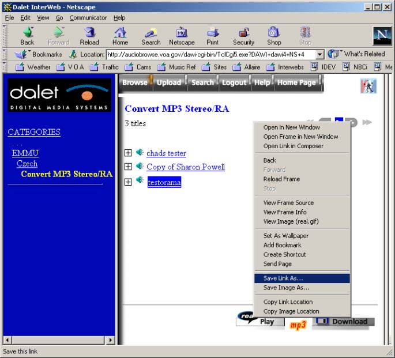Open the EMMU category link
395x358 pixels.
pyautogui.click(x=25, y=153)
